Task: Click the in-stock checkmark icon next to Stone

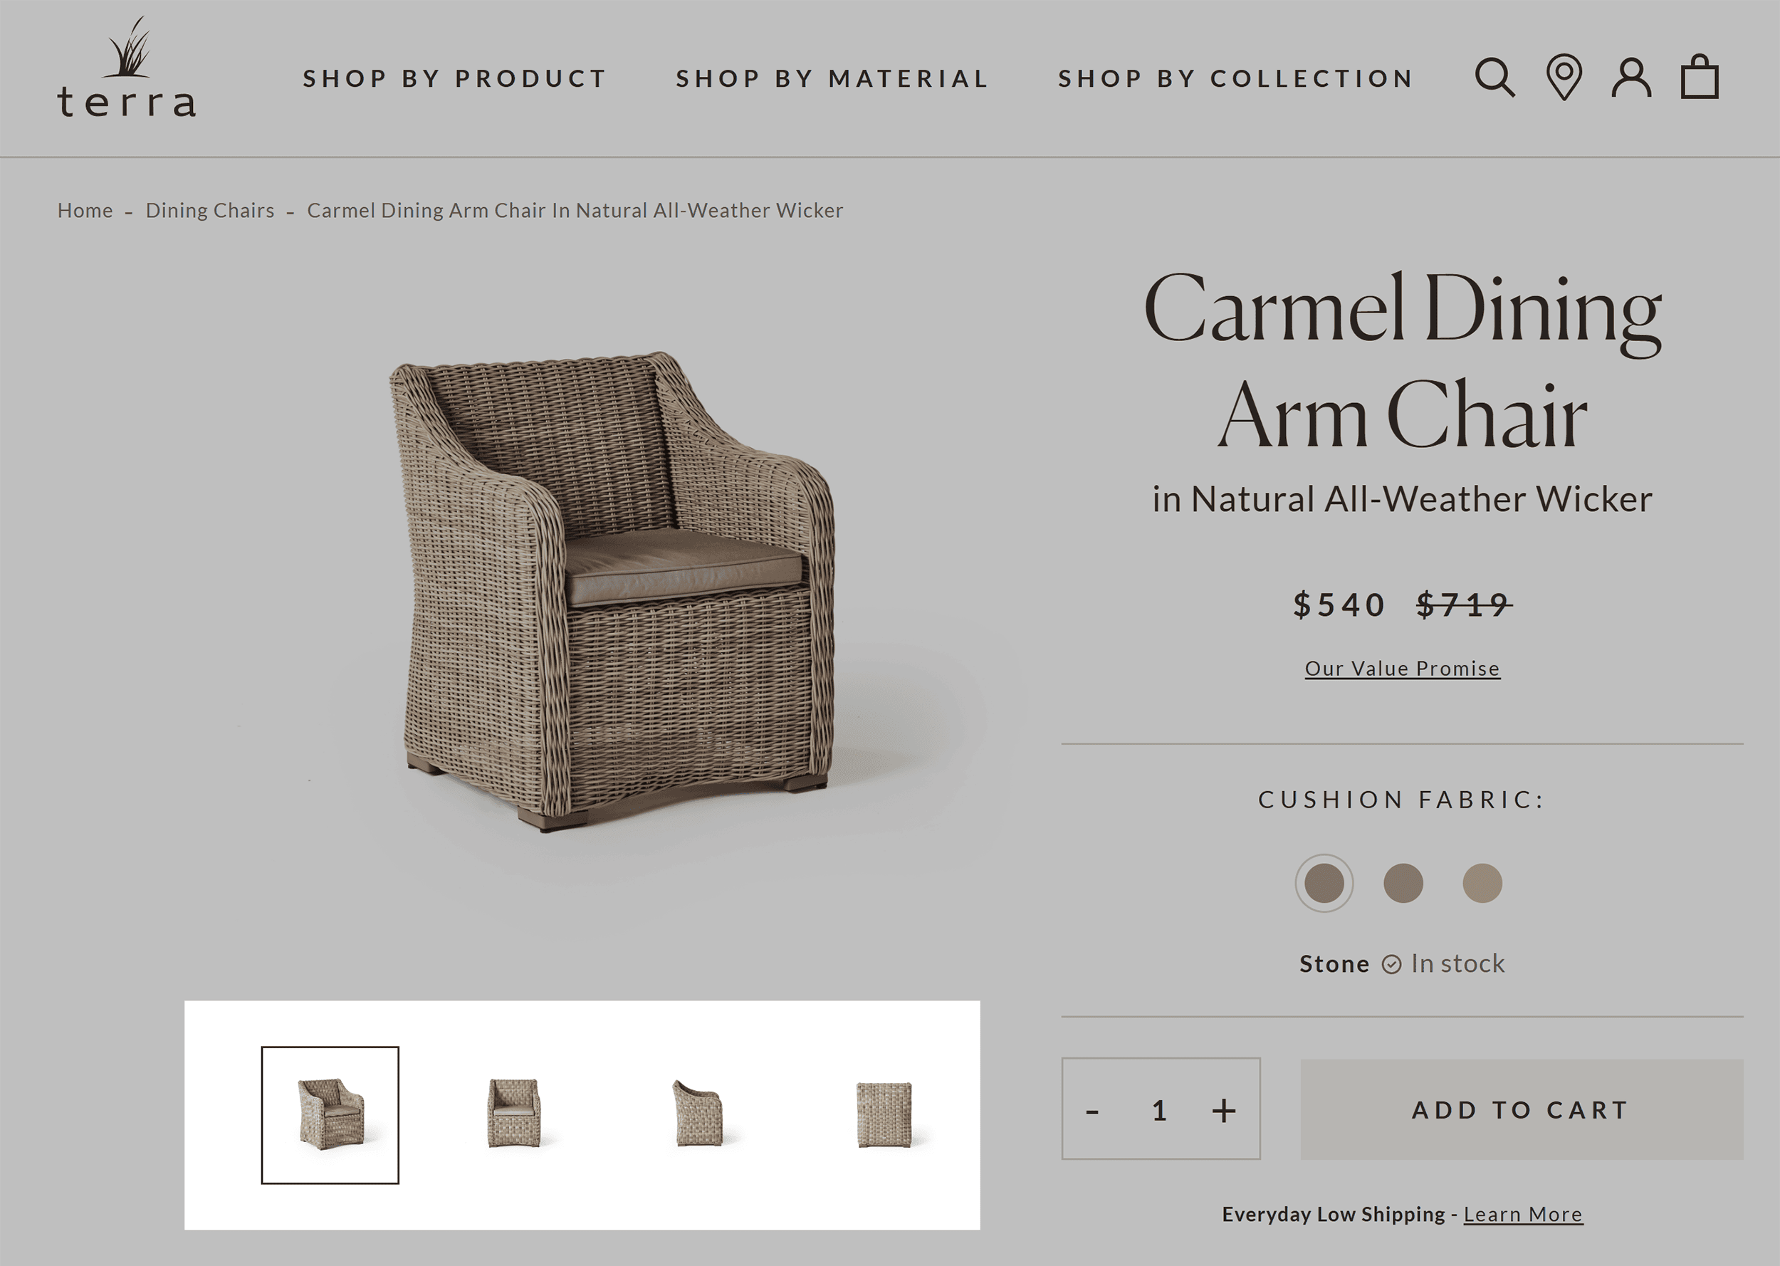Action: click(x=1390, y=963)
